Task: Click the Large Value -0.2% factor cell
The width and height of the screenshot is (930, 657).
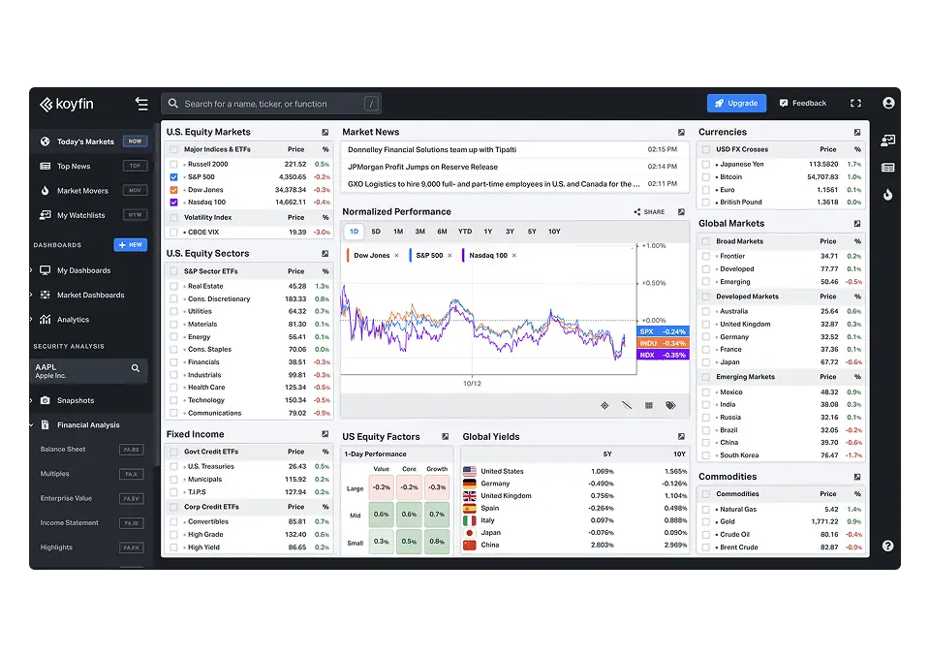Action: point(382,487)
